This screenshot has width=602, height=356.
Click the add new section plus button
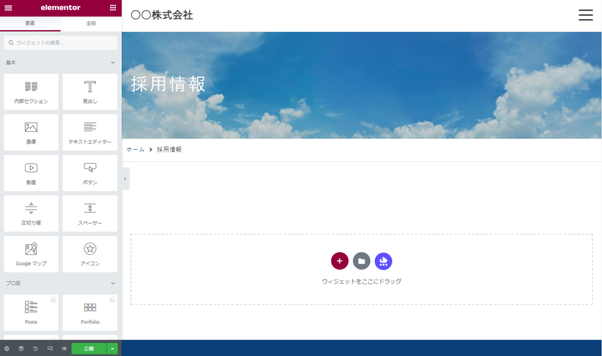(x=339, y=261)
